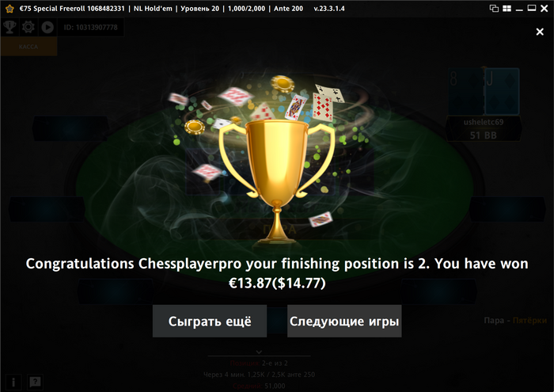
Task: Launch hand replayer play icon
Action: coord(47,27)
